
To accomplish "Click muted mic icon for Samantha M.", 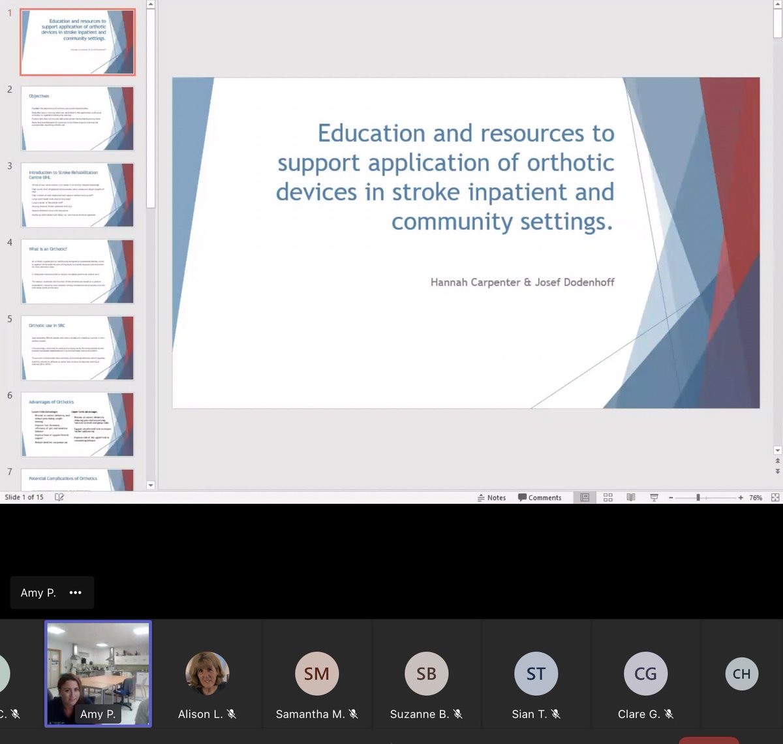I will coord(354,714).
